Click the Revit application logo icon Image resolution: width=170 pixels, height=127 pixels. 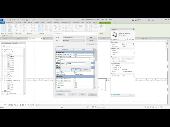click(1, 20)
